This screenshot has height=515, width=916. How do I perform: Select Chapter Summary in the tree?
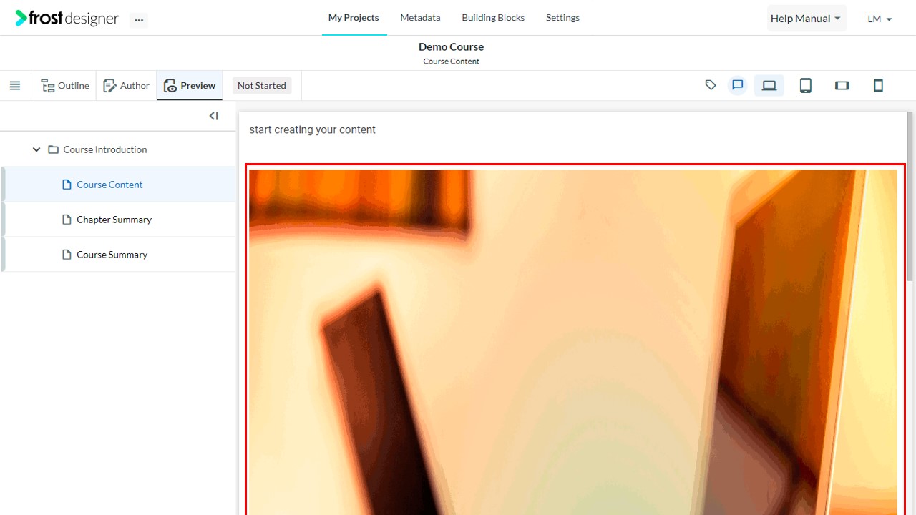click(x=119, y=220)
